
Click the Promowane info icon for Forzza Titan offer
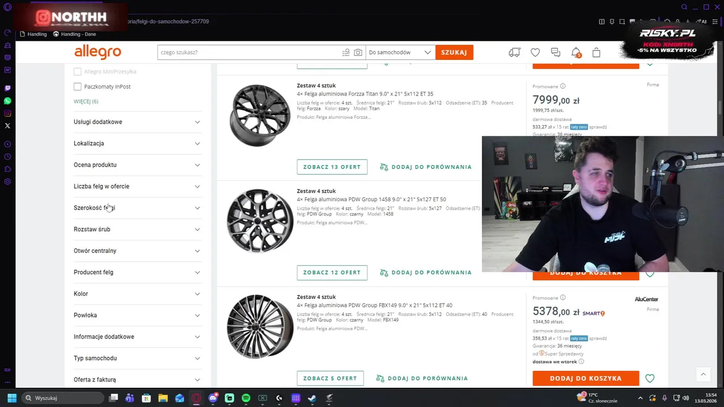pyautogui.click(x=562, y=86)
